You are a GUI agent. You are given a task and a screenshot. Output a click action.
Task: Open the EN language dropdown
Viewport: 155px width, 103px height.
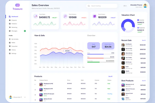coord(125,6)
